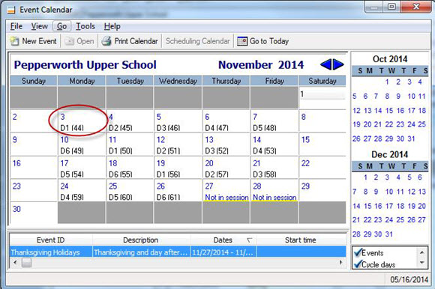
Task: Select Sunday November 16 cell
Action: point(34,168)
